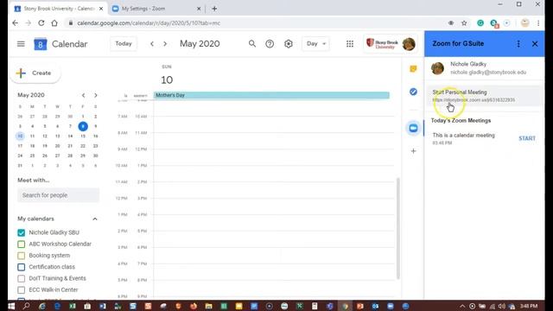Open Google Tasks side panel icon
553x311 pixels.
pyautogui.click(x=413, y=92)
